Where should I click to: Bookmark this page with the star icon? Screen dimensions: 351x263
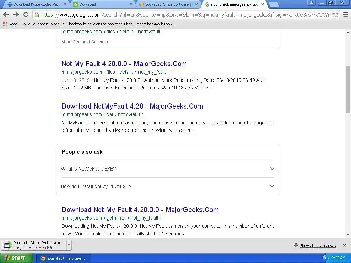335,15
